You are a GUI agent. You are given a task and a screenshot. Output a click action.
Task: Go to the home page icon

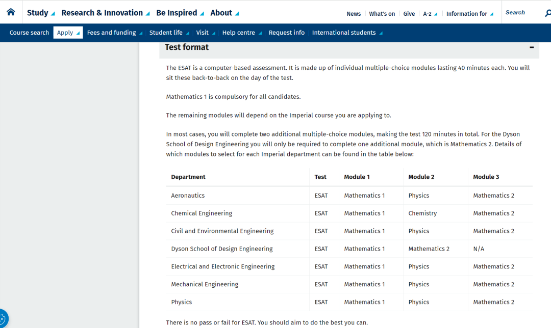click(11, 12)
